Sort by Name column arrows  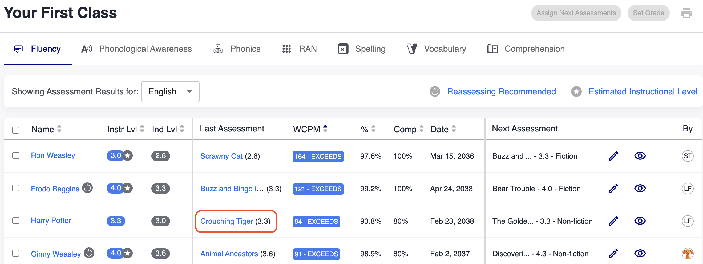coord(59,129)
